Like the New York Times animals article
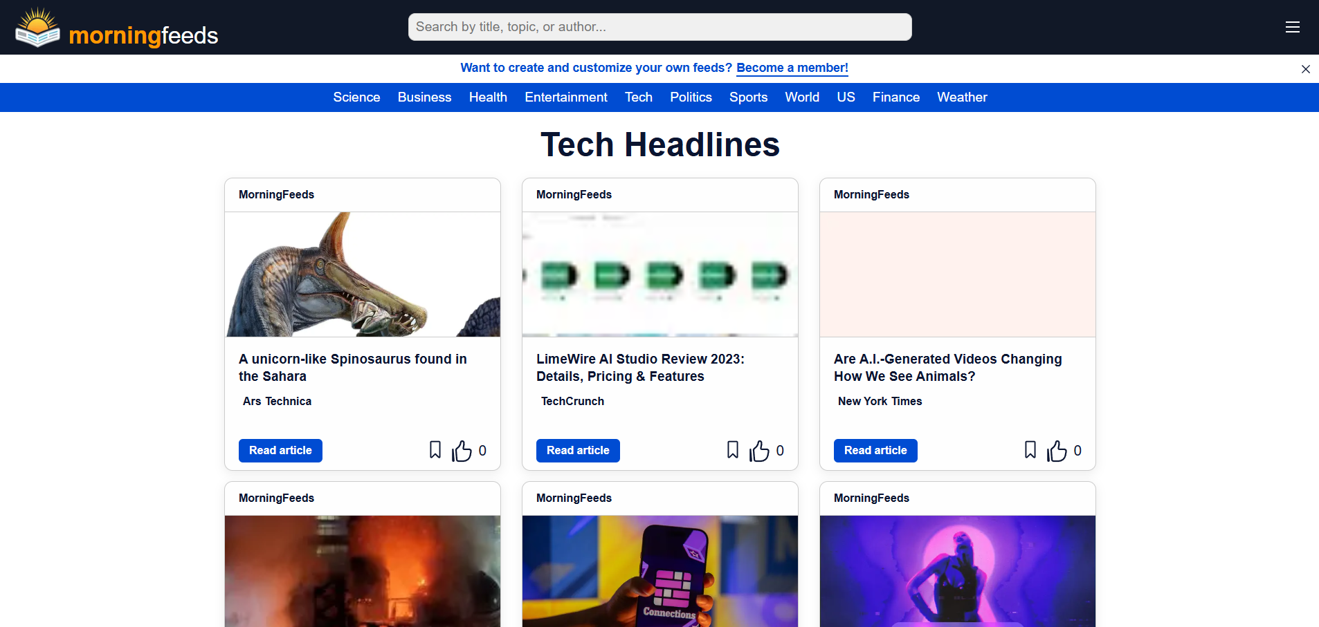 (1057, 450)
